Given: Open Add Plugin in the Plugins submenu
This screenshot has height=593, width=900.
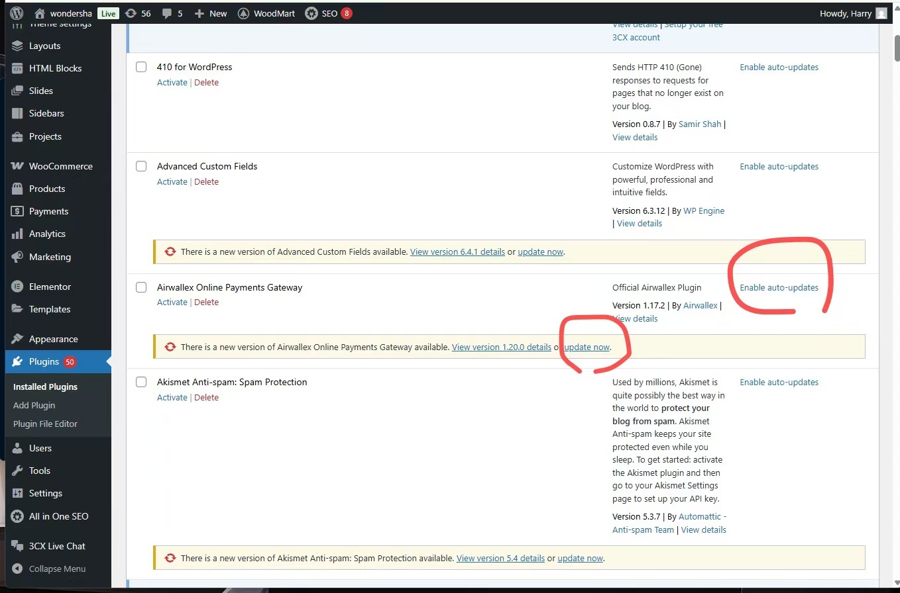Looking at the screenshot, I should (34, 405).
